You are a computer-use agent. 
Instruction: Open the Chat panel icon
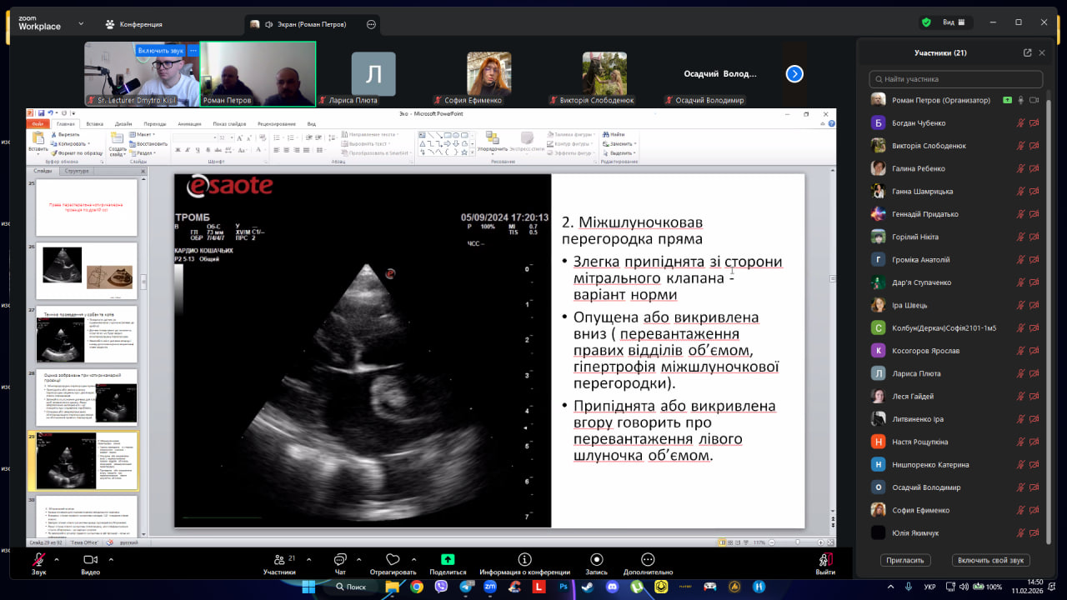(x=340, y=560)
